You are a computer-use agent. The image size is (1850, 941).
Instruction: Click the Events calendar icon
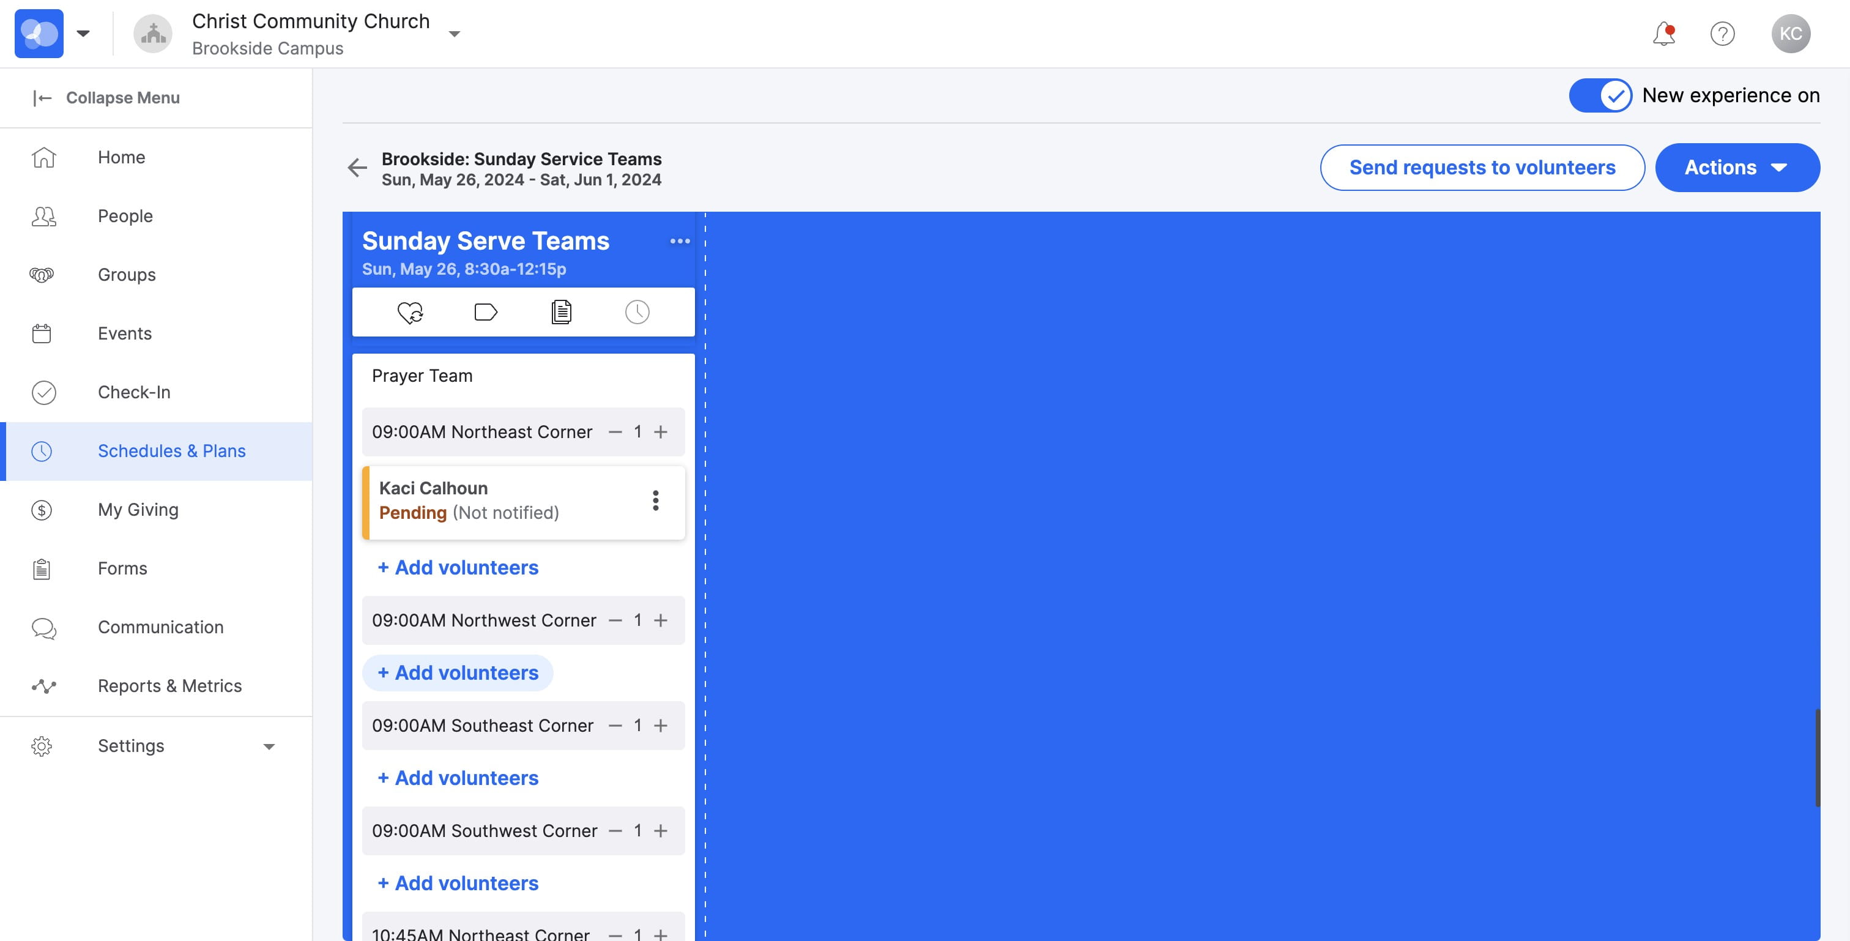click(x=42, y=333)
